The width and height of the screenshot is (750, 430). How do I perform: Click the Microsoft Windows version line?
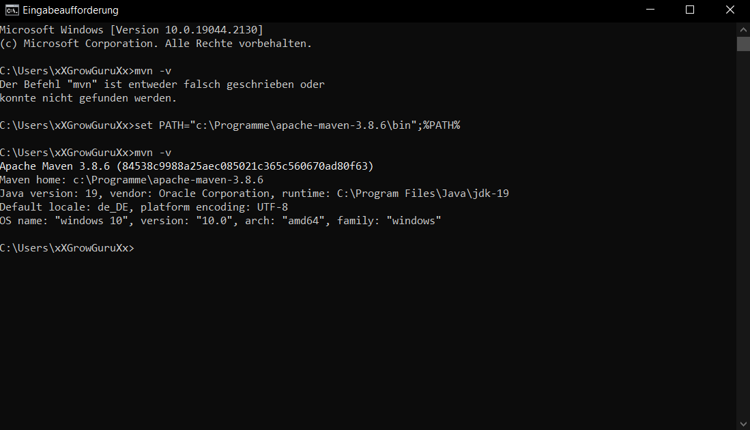(132, 29)
